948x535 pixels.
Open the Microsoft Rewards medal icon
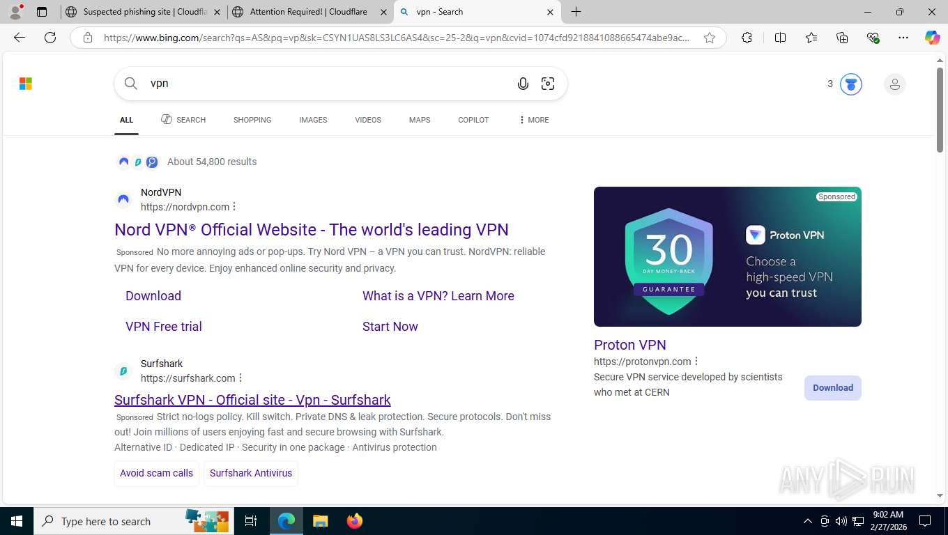(x=850, y=84)
